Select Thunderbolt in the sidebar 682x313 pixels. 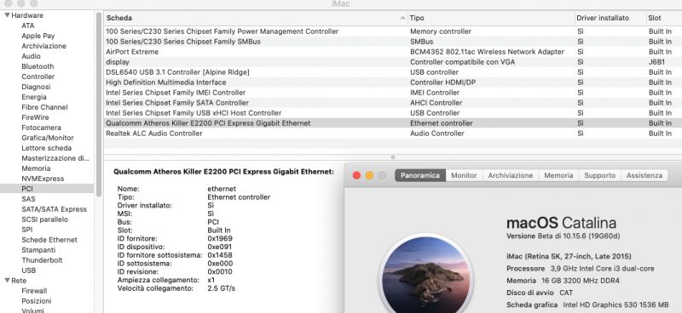click(42, 260)
